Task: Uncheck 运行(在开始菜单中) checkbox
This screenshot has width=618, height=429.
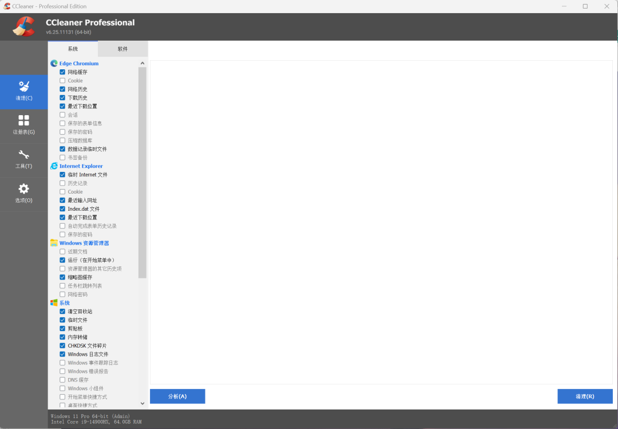Action: point(62,260)
